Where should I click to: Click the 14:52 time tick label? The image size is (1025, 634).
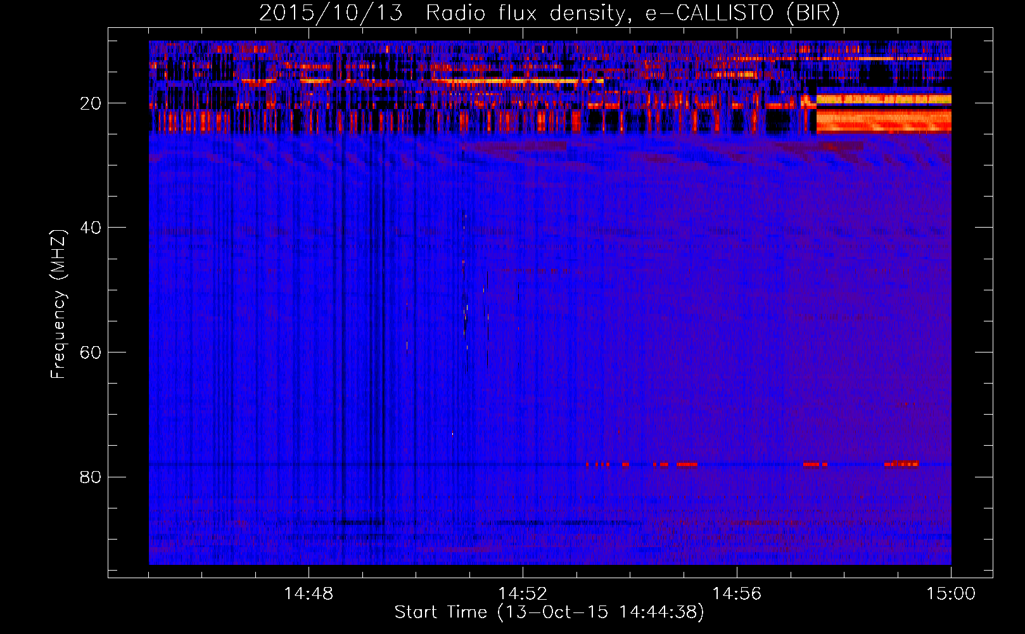click(523, 594)
